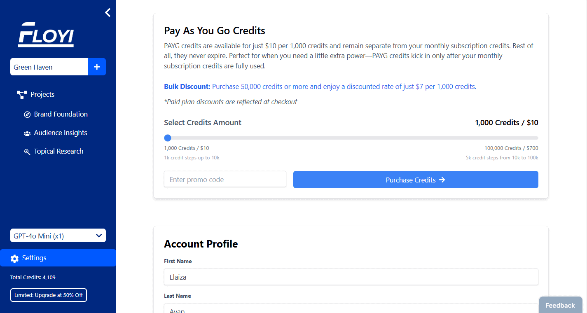
Task: Add a new brand with the plus button
Action: click(x=97, y=67)
